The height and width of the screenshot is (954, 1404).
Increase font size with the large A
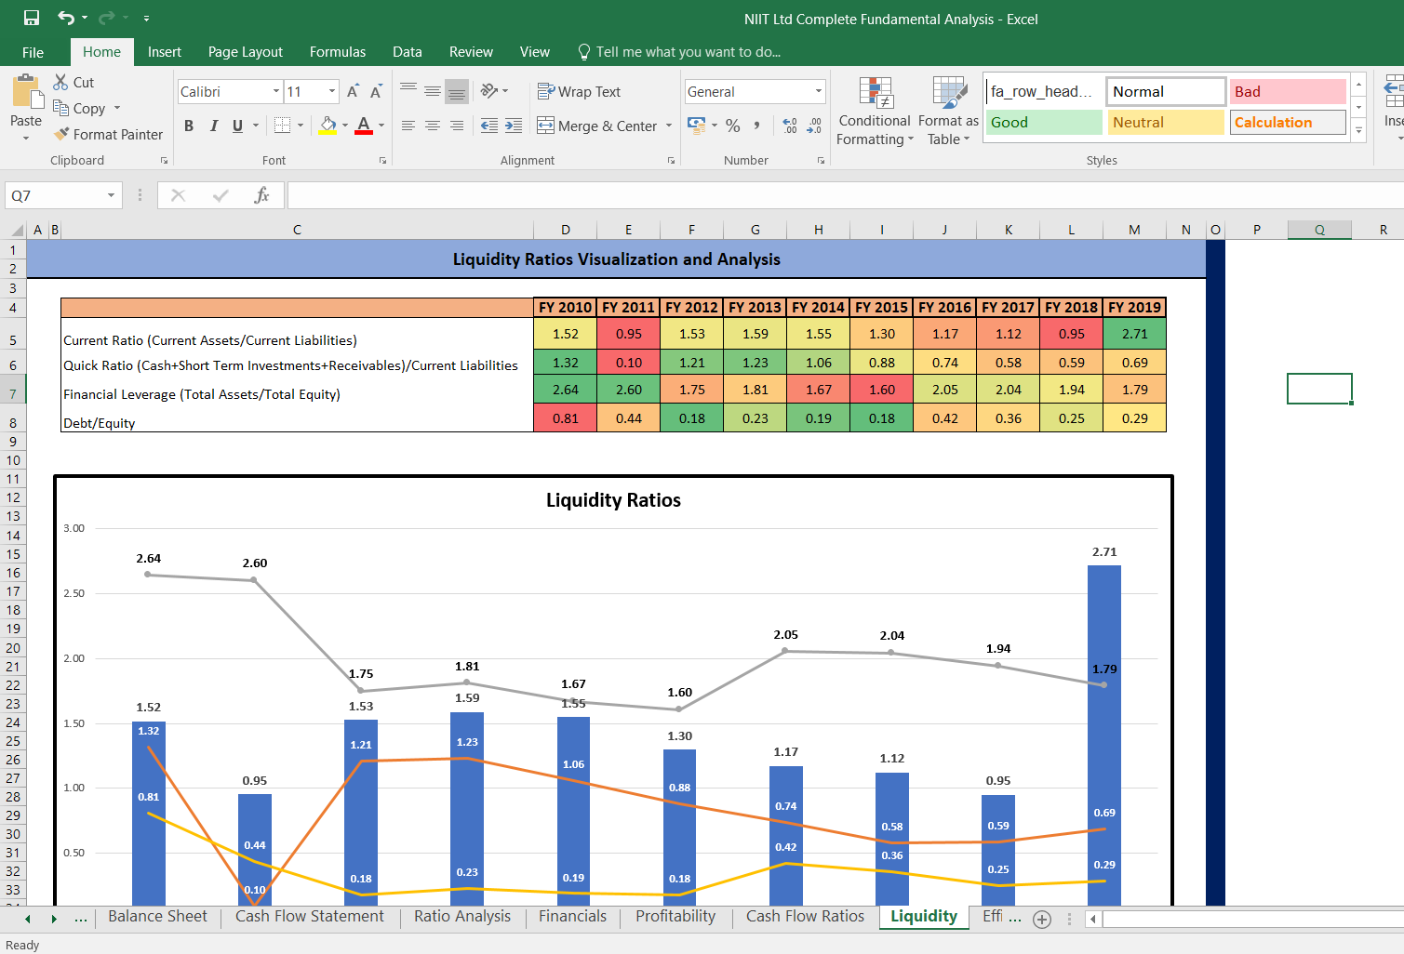point(353,91)
